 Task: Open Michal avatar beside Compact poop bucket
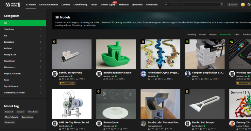[x=188, y=74]
